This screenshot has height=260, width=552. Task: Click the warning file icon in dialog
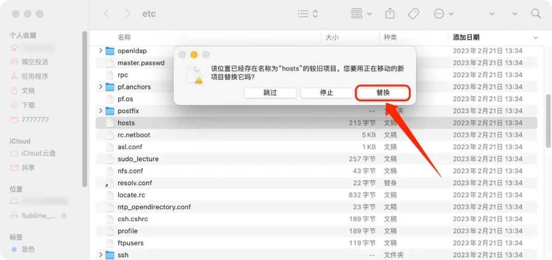[195, 74]
